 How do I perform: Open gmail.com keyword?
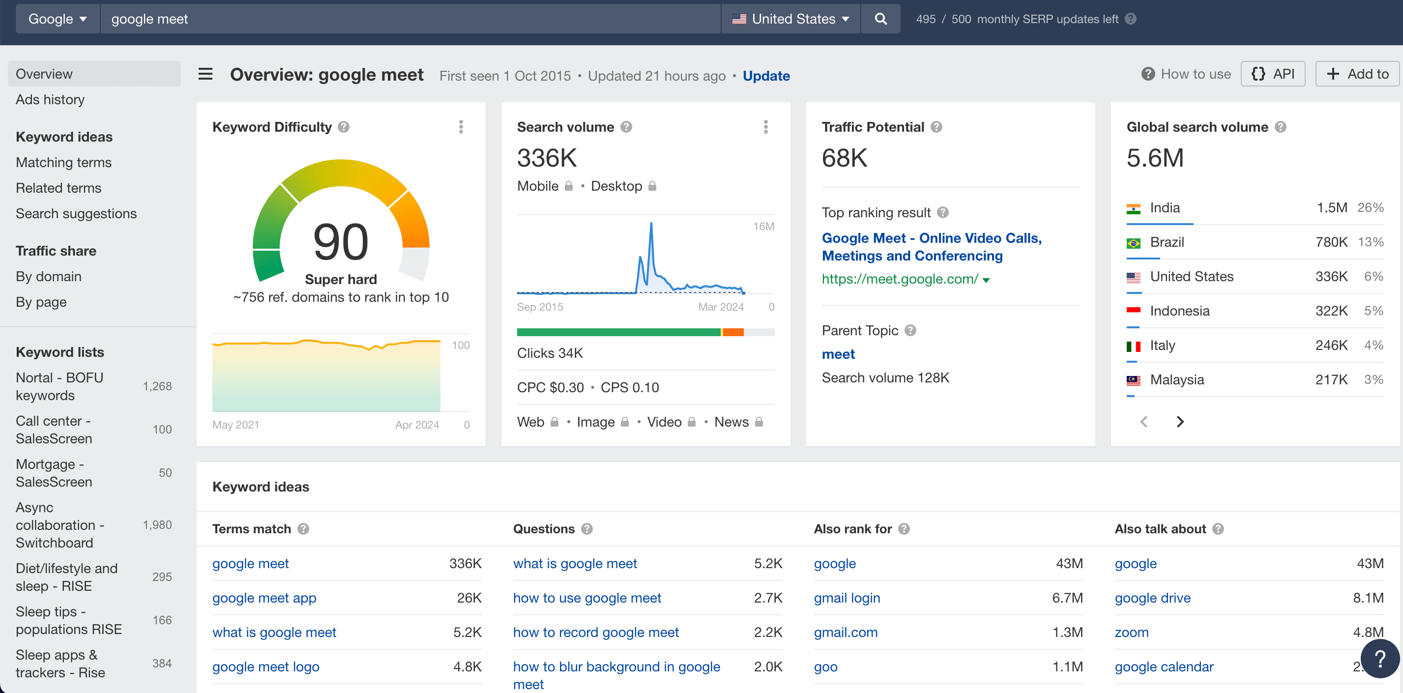click(x=846, y=632)
